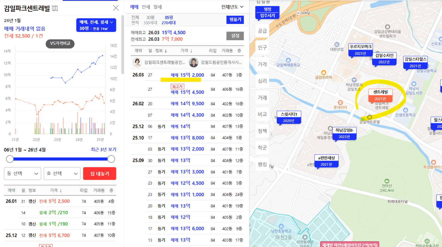Screen dimensions: 442x247
Task: Sort left table by 가격 arrow
Action: point(61,191)
